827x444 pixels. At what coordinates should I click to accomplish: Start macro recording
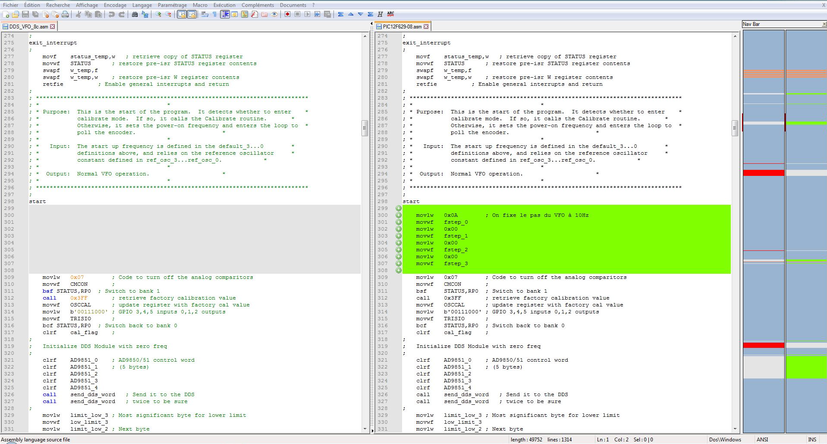point(288,14)
